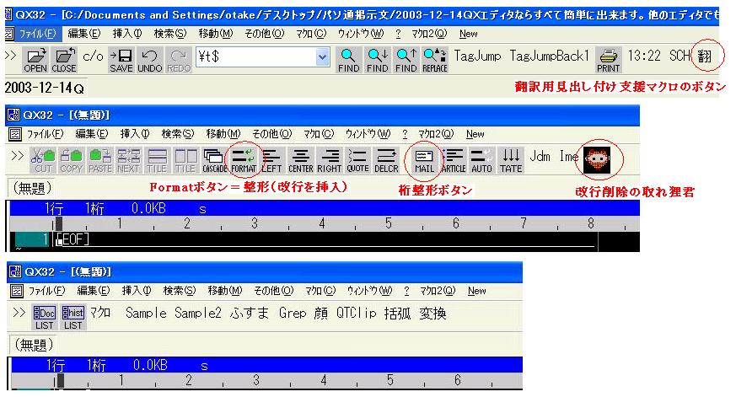Click the TagJump toolbar button
The height and width of the screenshot is (397, 736).
tap(477, 56)
